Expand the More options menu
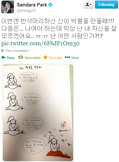Image resolution: width=119 pixels, height=162 pixels. [75, 58]
